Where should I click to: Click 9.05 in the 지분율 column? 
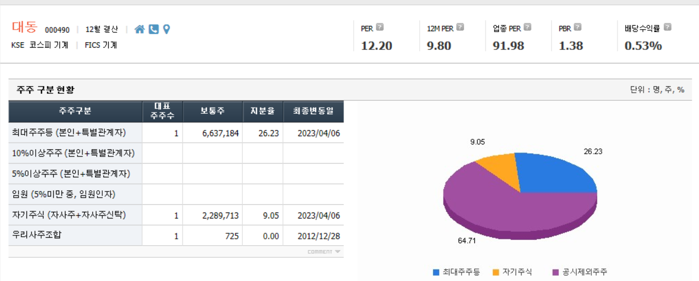[x=271, y=216]
